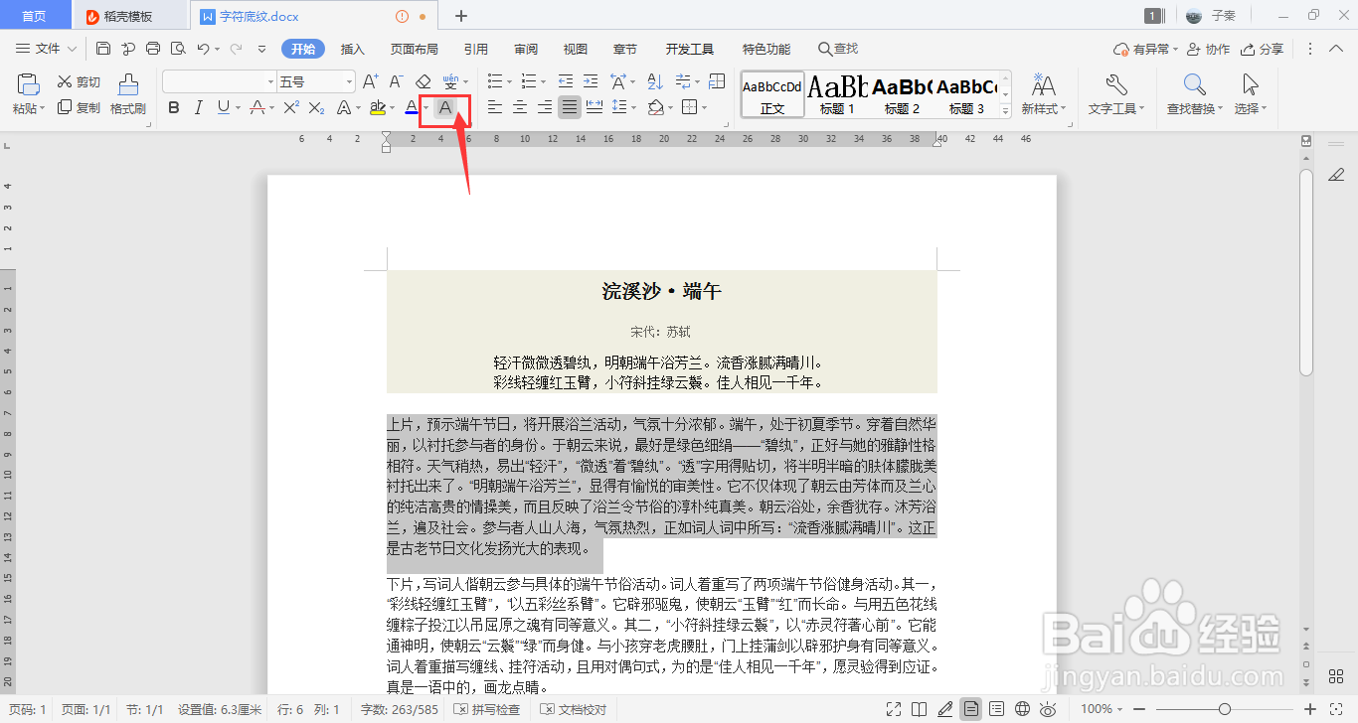1358x723 pixels.
Task: Toggle bold formatting on selected text
Action: [174, 107]
